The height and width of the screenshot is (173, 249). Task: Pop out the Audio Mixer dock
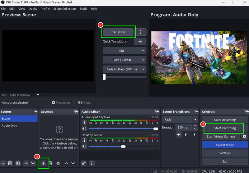pyautogui.click(x=157, y=112)
